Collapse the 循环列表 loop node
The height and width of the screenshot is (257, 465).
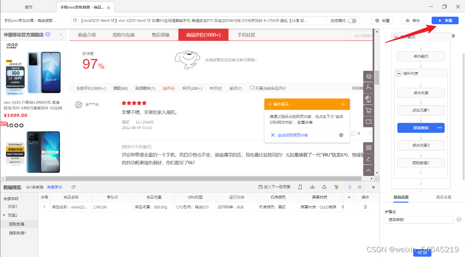coord(399,73)
